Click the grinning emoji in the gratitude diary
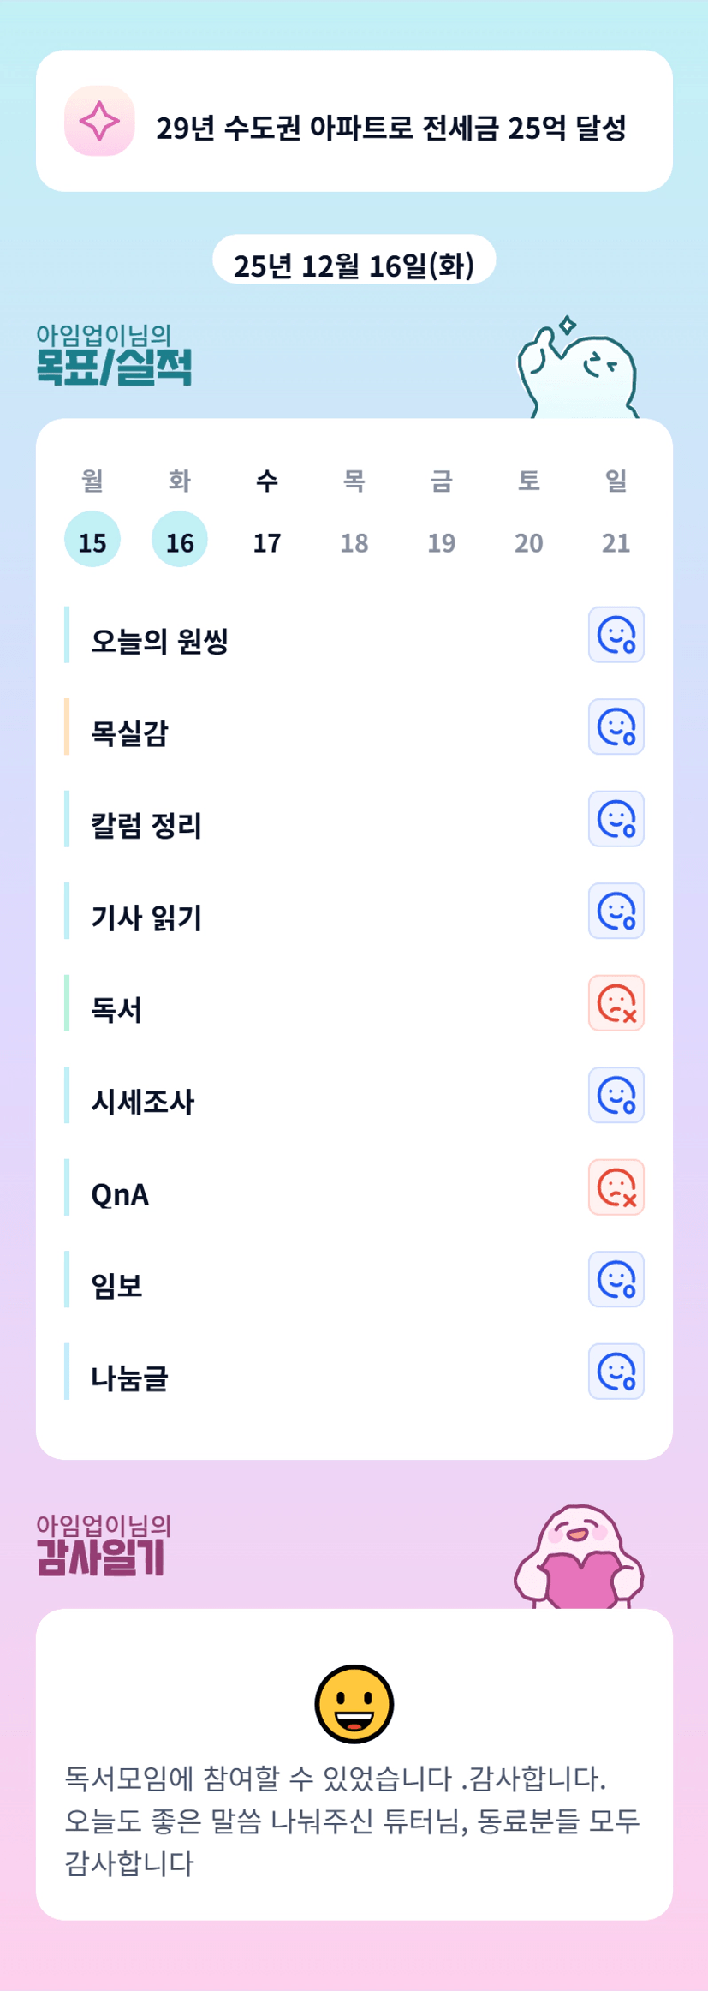708x1991 pixels. [x=354, y=1704]
